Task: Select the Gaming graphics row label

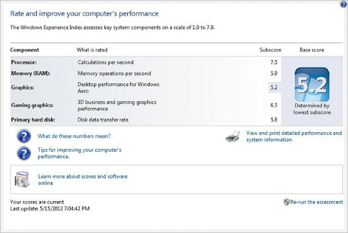Action: tap(32, 105)
